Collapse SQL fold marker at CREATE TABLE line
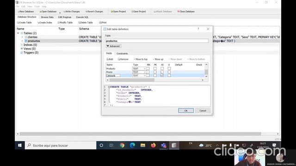Viewport: 296px width, 166px height. click(109, 87)
